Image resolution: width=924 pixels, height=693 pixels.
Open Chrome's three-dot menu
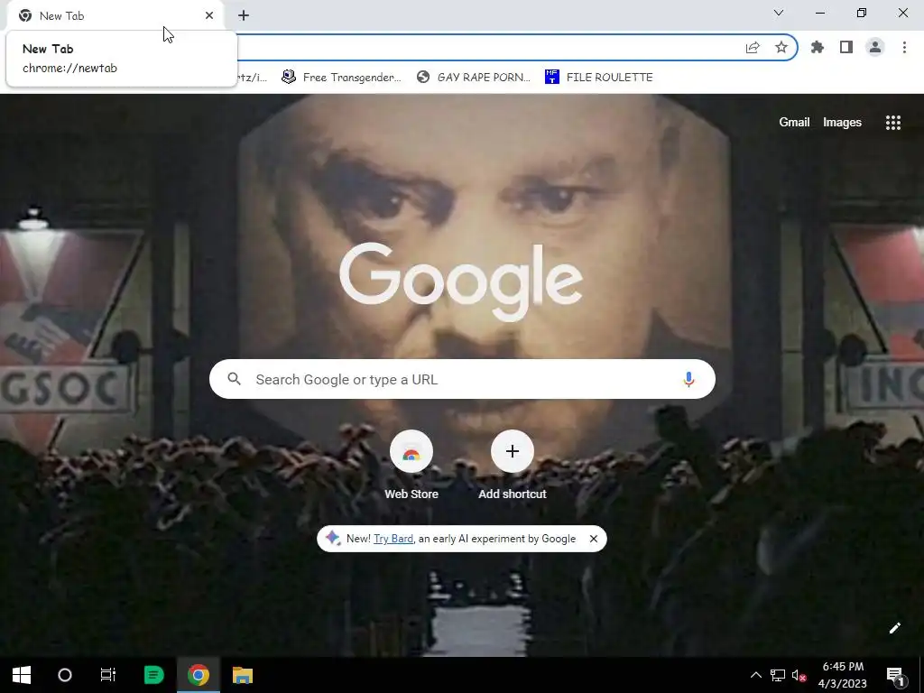coord(904,47)
